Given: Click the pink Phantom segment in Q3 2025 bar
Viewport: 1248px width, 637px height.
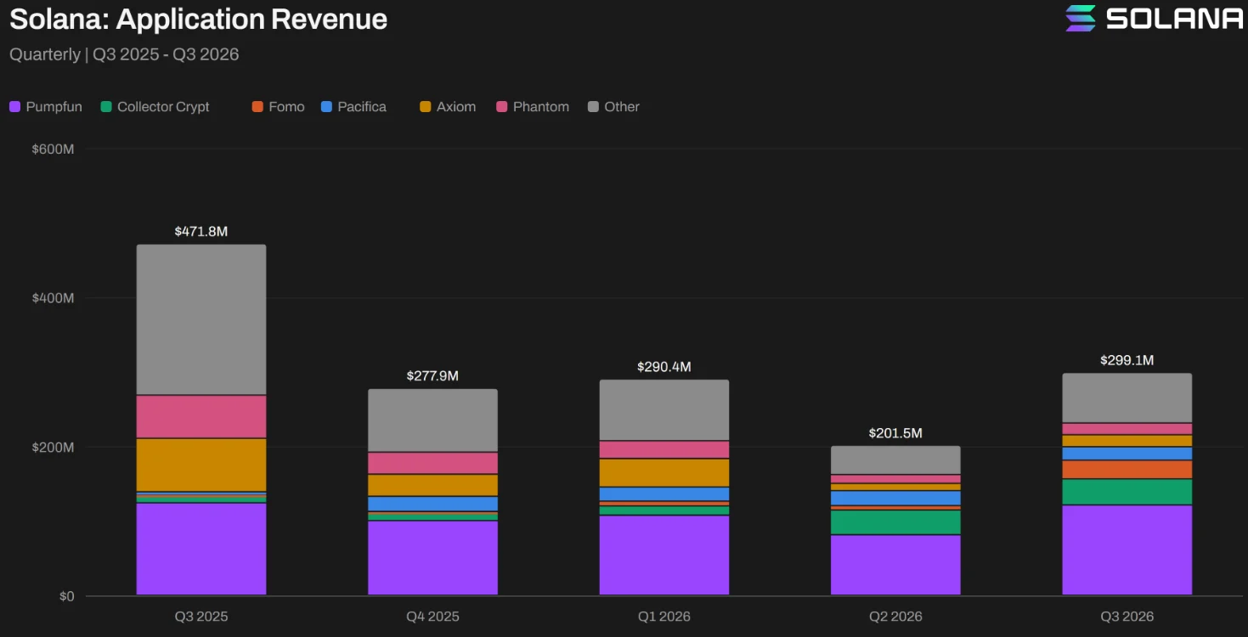Looking at the screenshot, I should point(201,417).
